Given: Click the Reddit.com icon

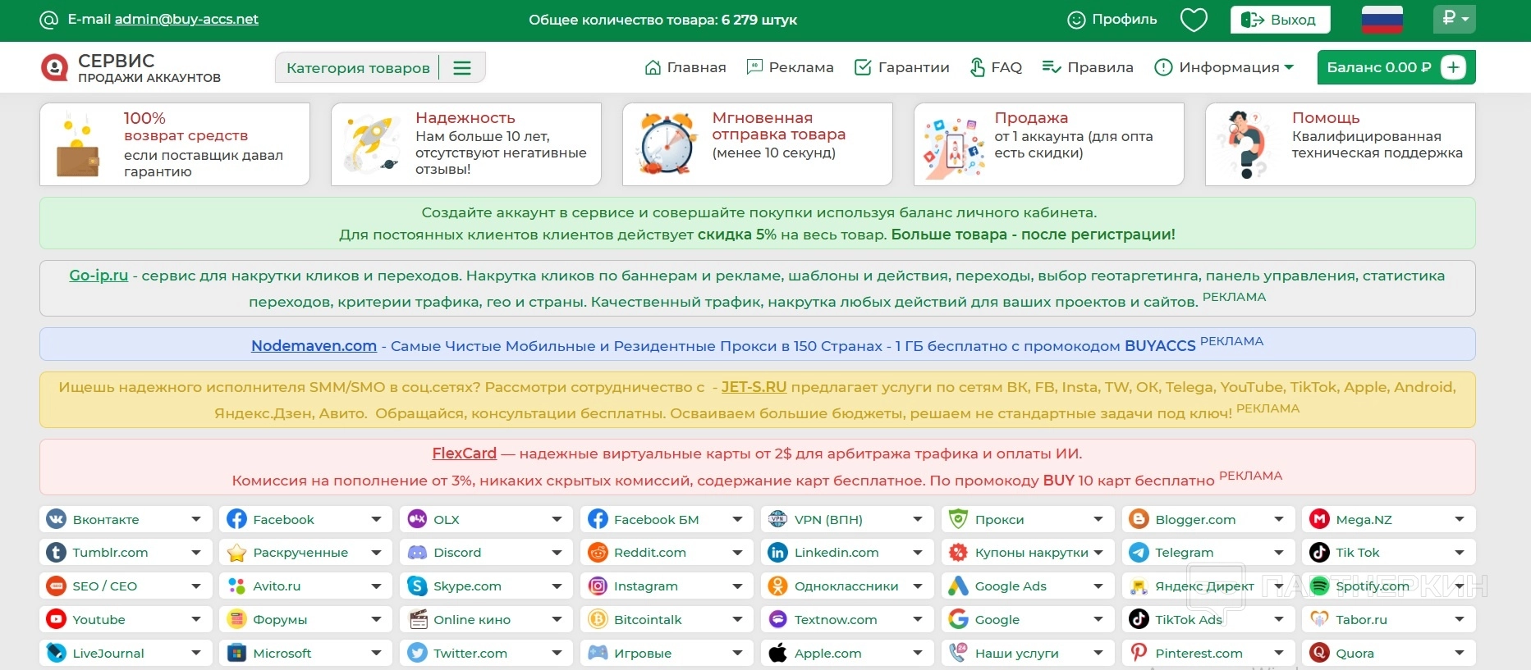Looking at the screenshot, I should click(x=598, y=553).
